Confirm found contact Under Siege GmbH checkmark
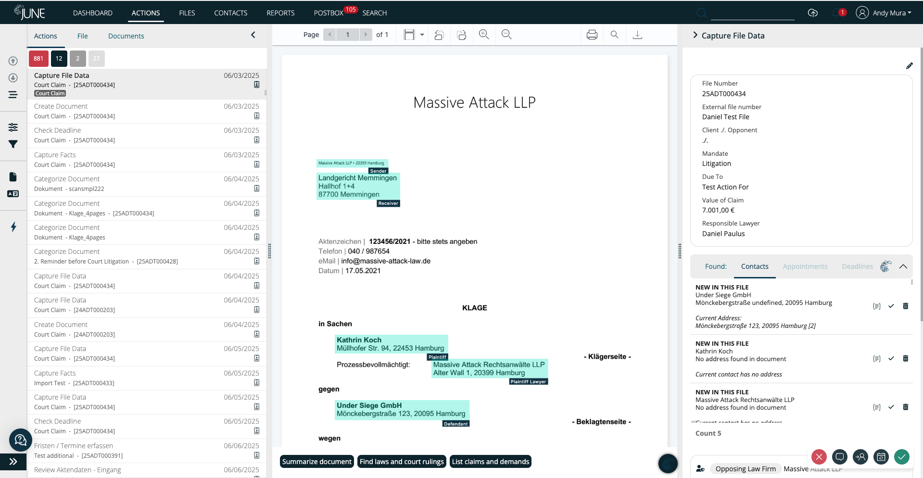 click(x=891, y=306)
